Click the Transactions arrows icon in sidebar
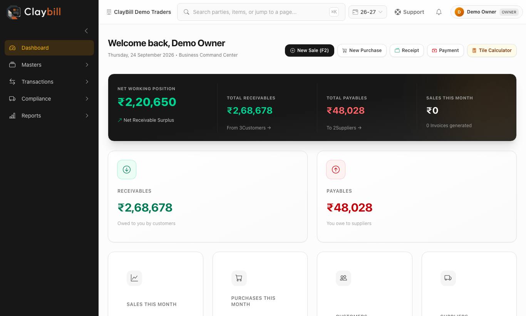Screen dimensions: 526x316 coord(12,82)
